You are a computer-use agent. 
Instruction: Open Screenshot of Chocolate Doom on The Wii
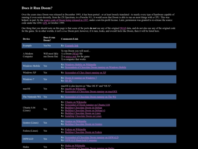(91, 97)
